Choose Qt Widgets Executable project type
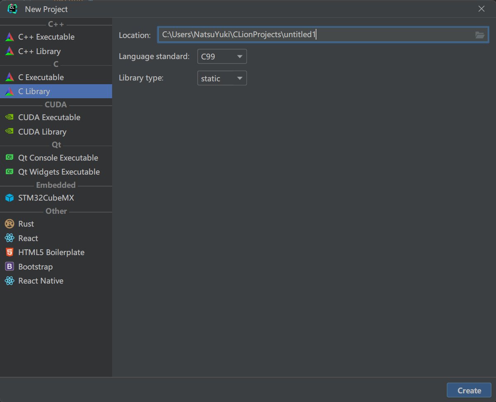496x402 pixels. click(x=59, y=172)
